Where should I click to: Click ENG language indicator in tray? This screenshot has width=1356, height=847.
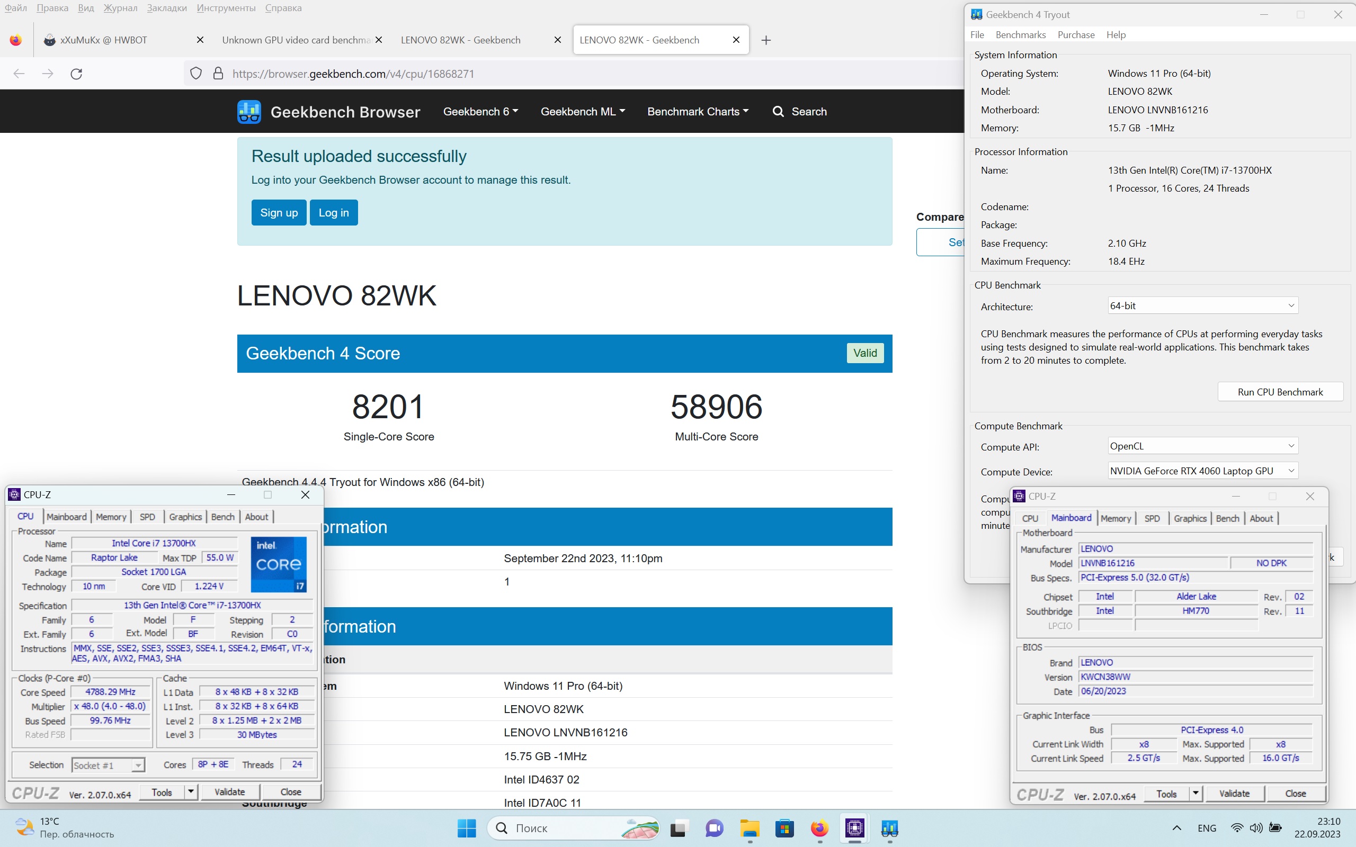1207,828
